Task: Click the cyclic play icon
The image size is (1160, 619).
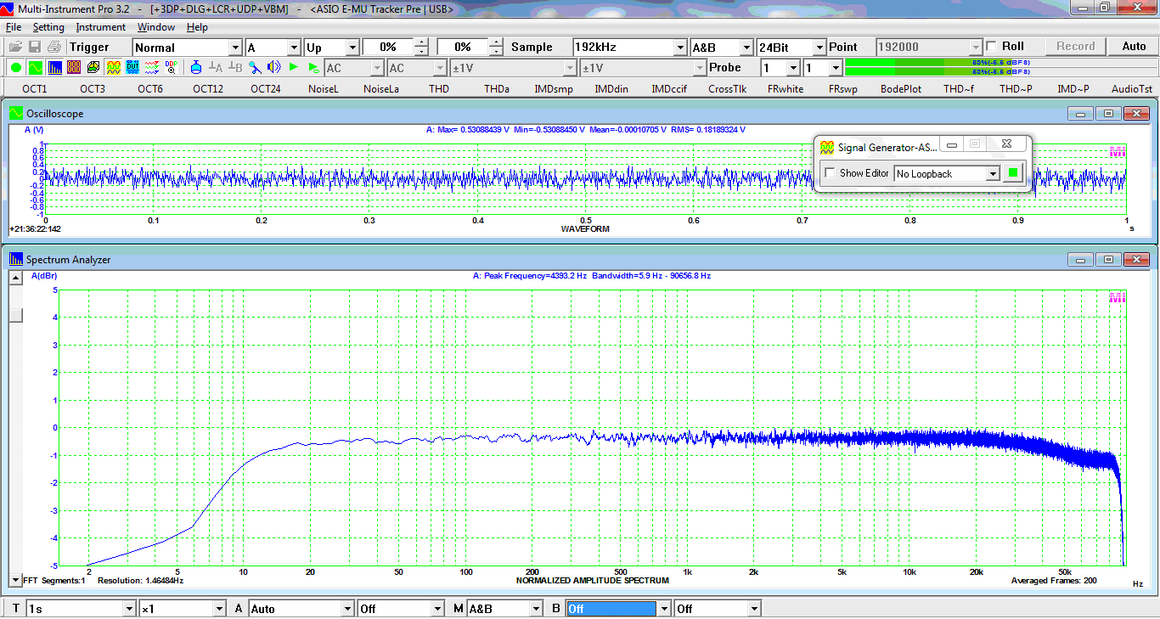Action: point(313,67)
